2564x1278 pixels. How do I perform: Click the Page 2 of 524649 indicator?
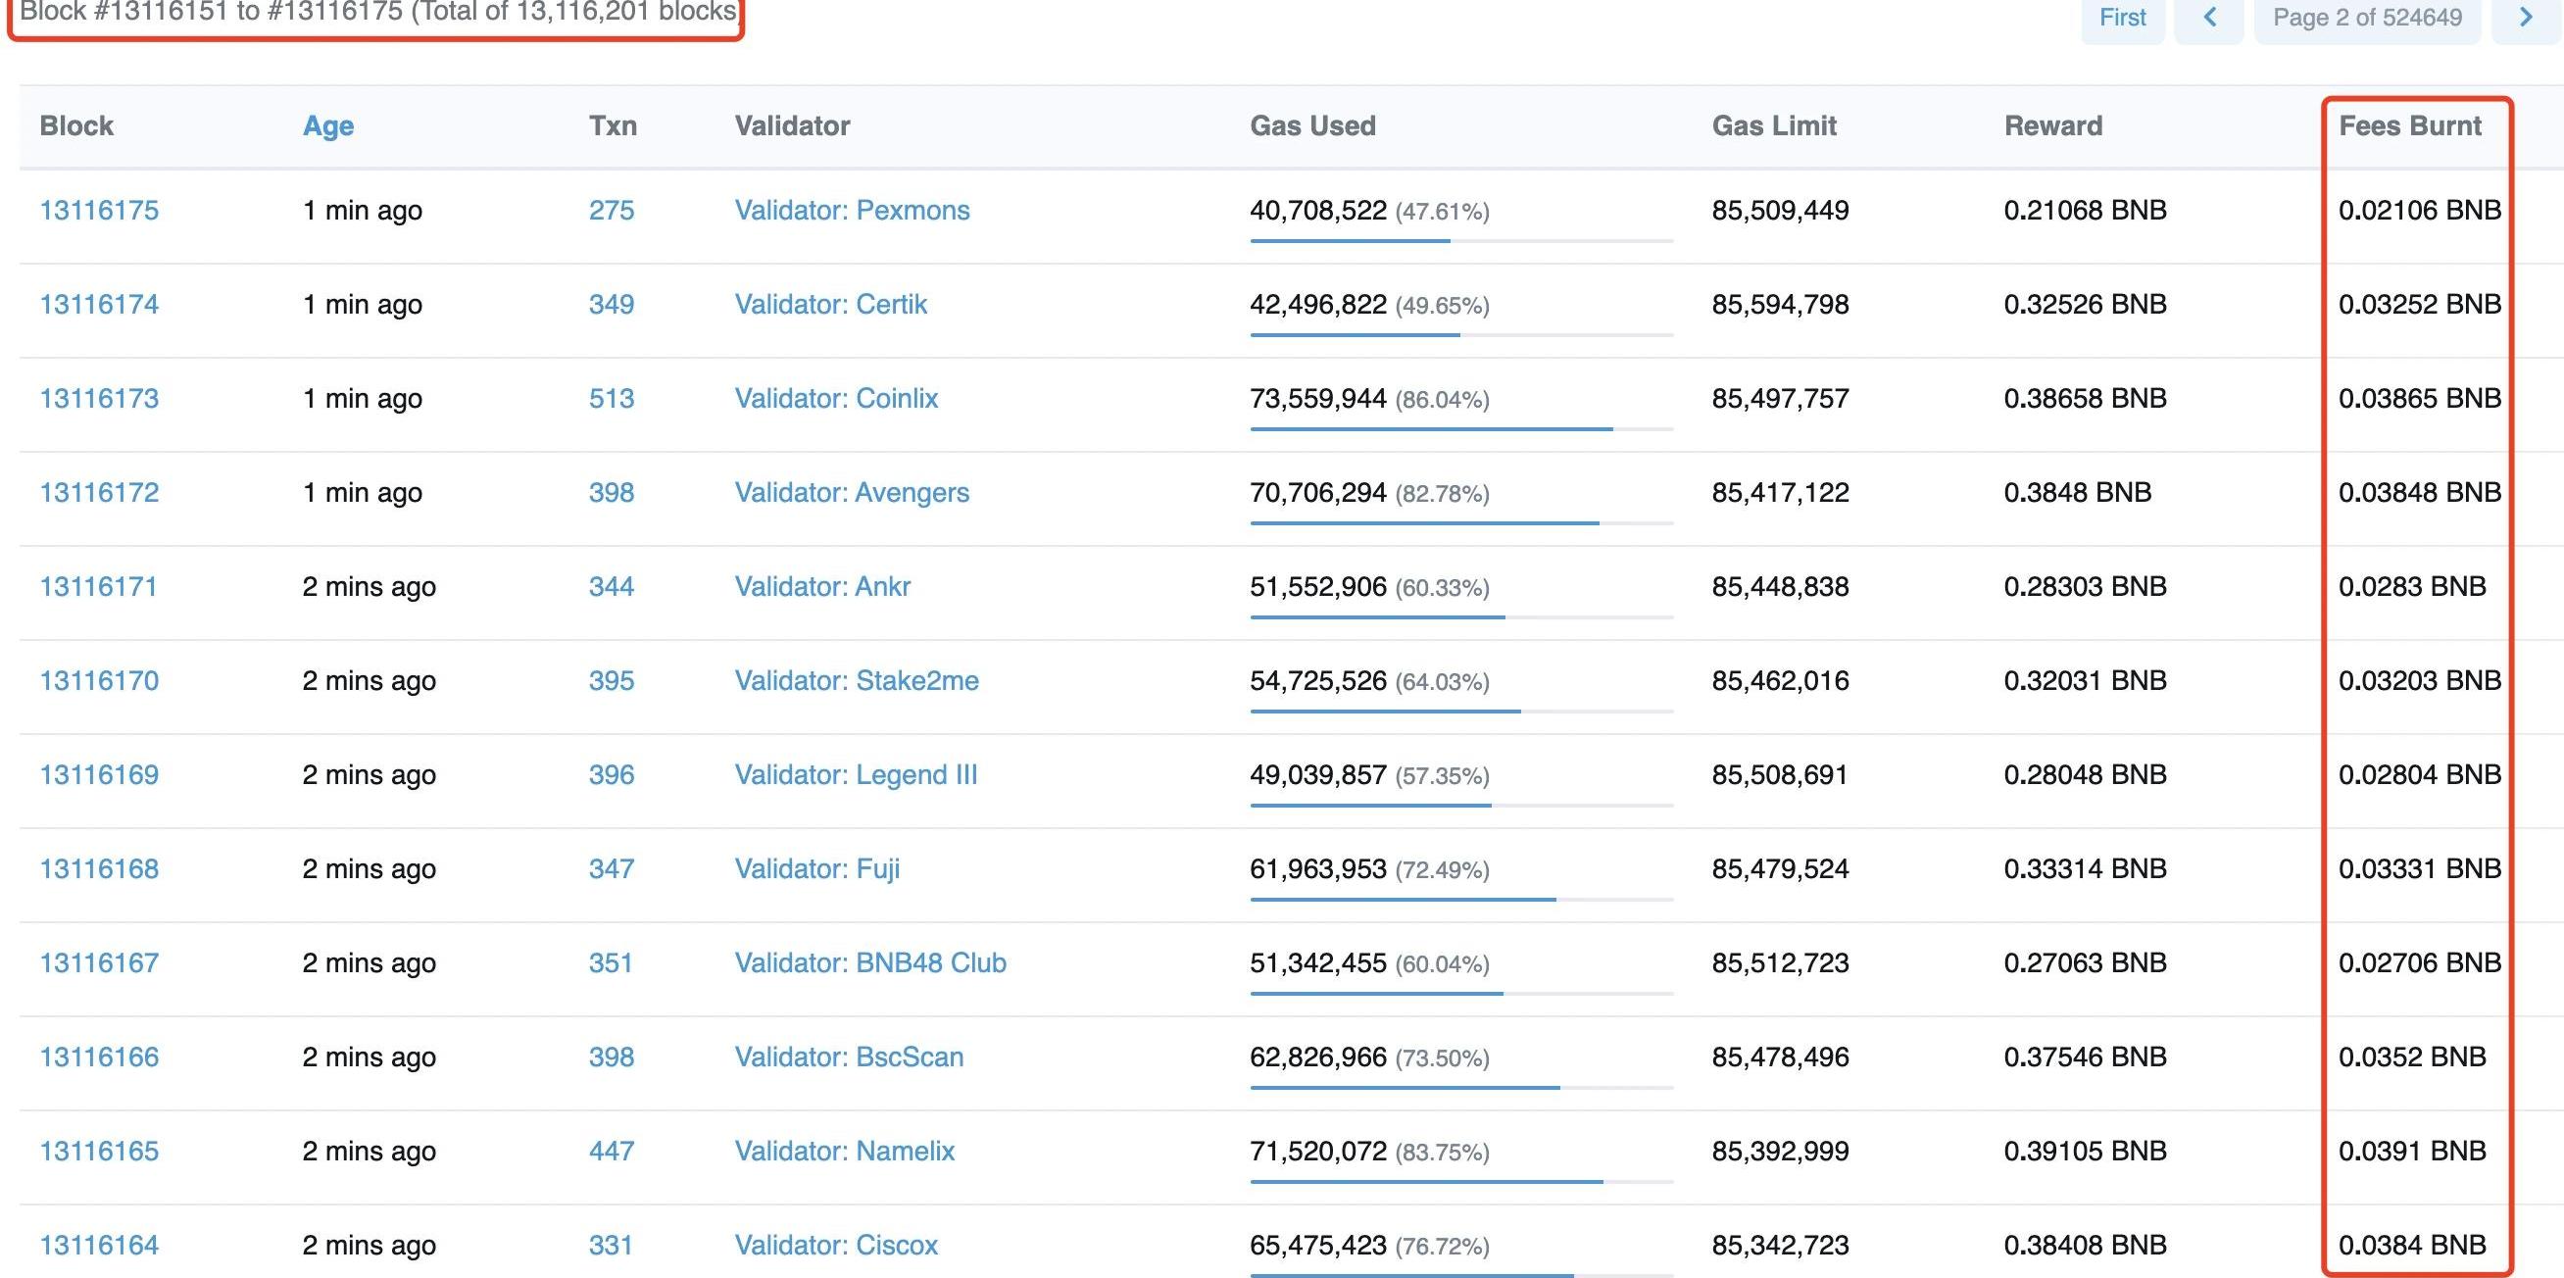2367,17
